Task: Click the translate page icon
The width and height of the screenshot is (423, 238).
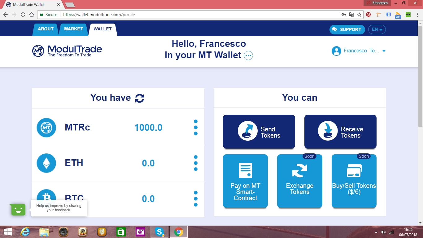Action: 351,15
